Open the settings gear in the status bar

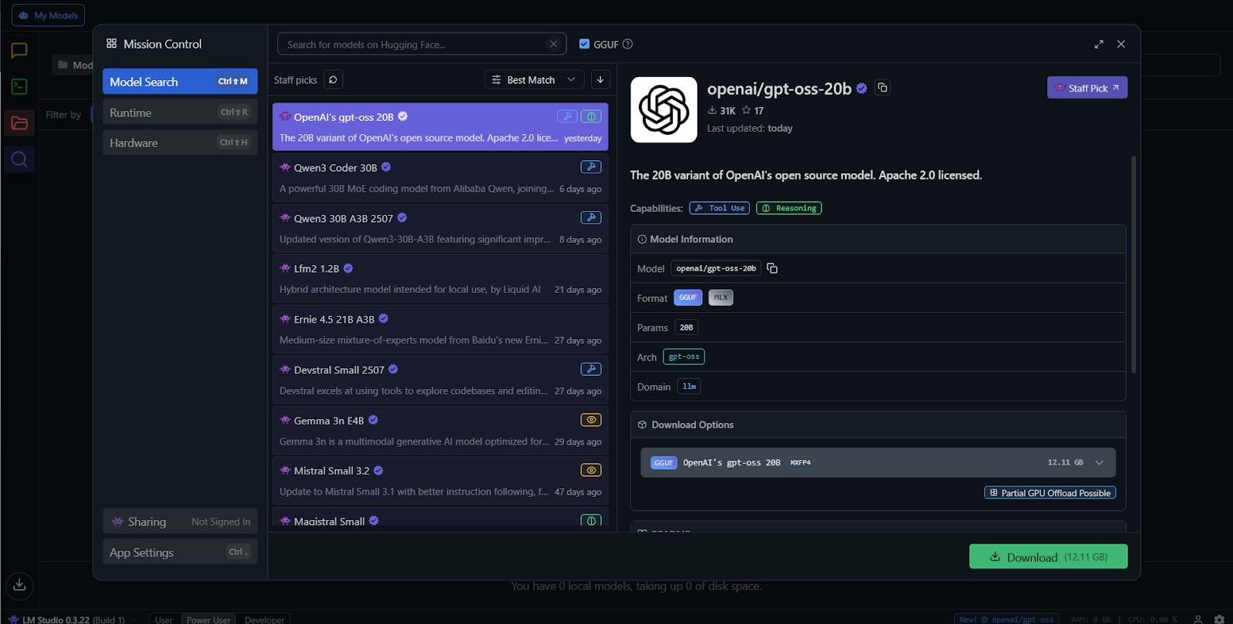pyautogui.click(x=1219, y=619)
